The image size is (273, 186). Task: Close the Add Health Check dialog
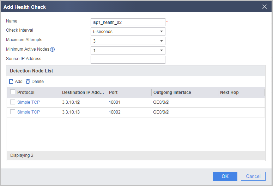[x=265, y=7]
